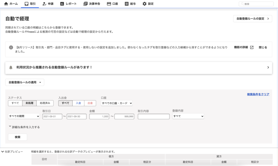
Task: Click the 口座 card icon
Action: click(109, 4)
